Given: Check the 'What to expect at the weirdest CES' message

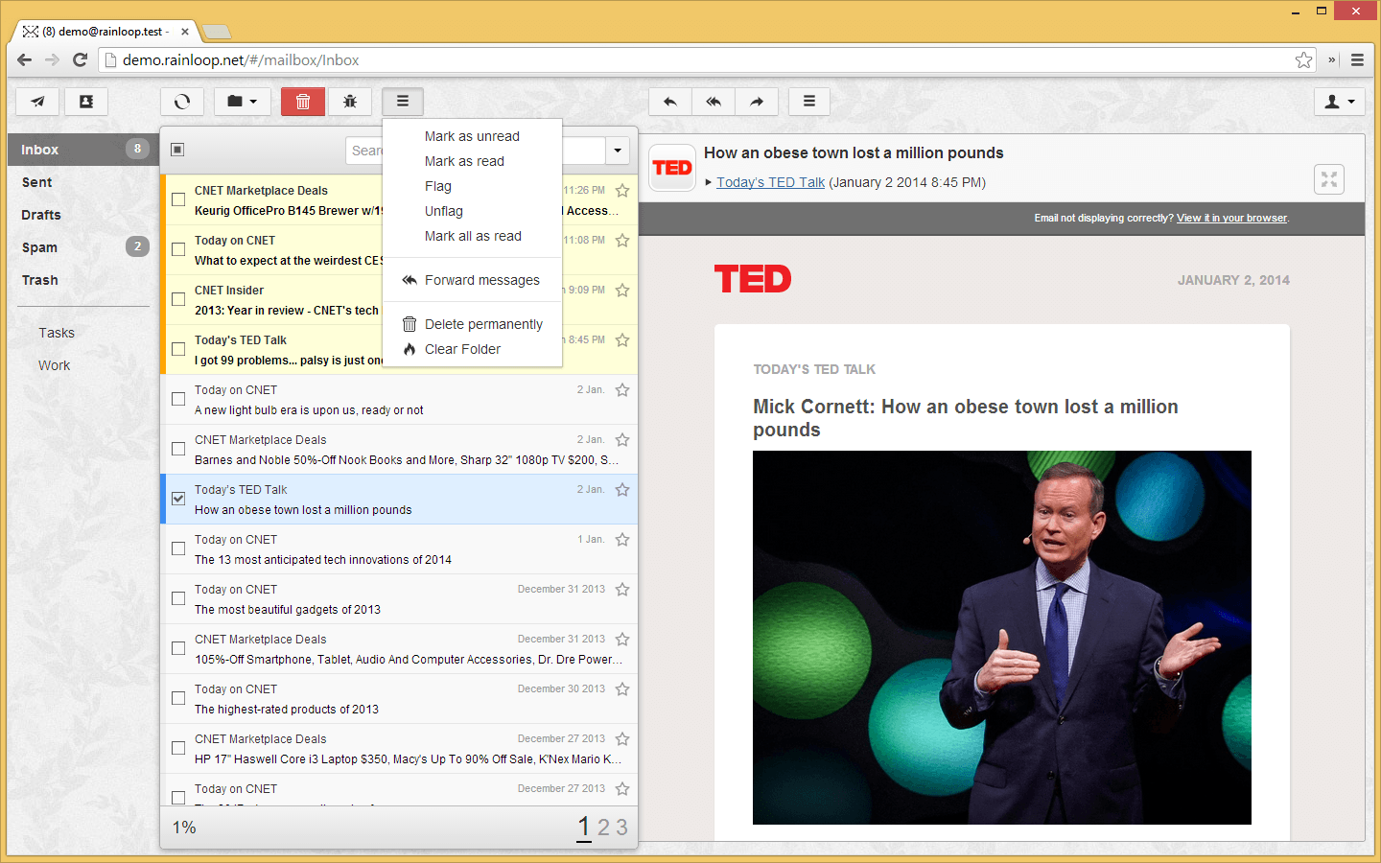Looking at the screenshot, I should 178,249.
